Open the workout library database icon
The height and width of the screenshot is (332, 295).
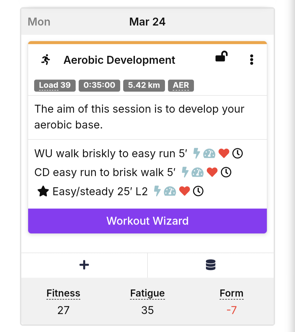[211, 265]
